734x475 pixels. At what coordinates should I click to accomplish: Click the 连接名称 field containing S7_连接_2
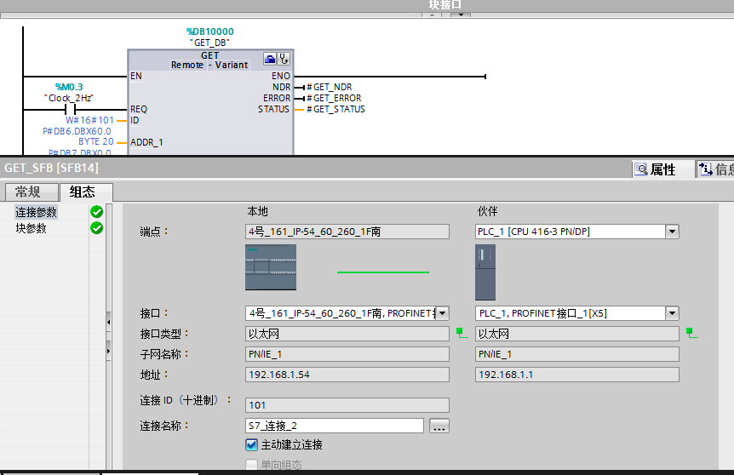(334, 426)
